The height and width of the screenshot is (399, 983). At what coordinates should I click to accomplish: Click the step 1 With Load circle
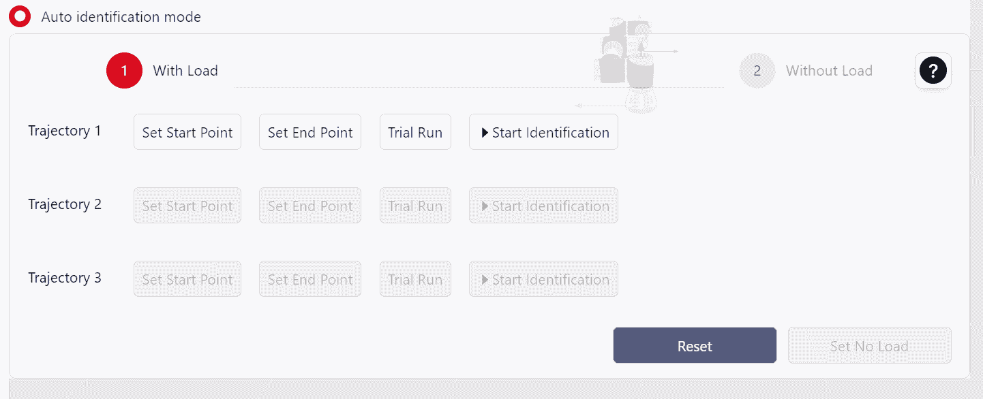124,71
